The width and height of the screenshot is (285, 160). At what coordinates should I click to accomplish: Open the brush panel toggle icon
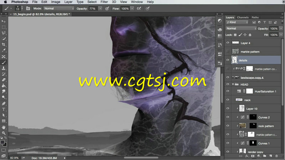(x=28, y=8)
